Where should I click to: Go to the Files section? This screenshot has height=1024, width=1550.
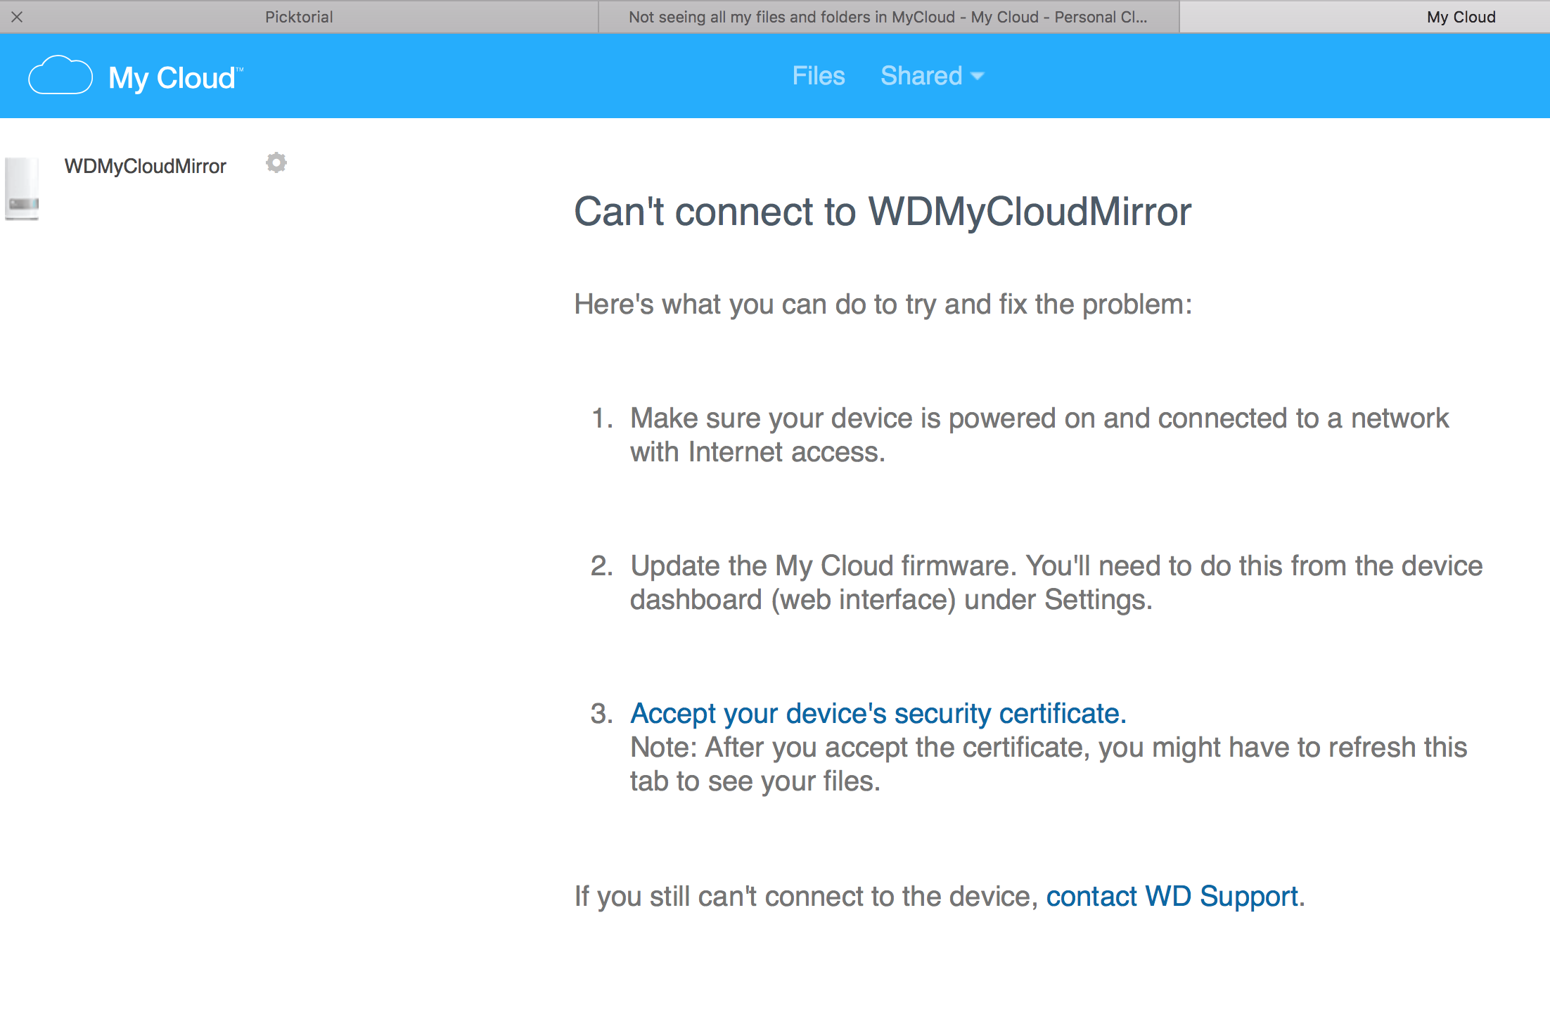pos(818,76)
